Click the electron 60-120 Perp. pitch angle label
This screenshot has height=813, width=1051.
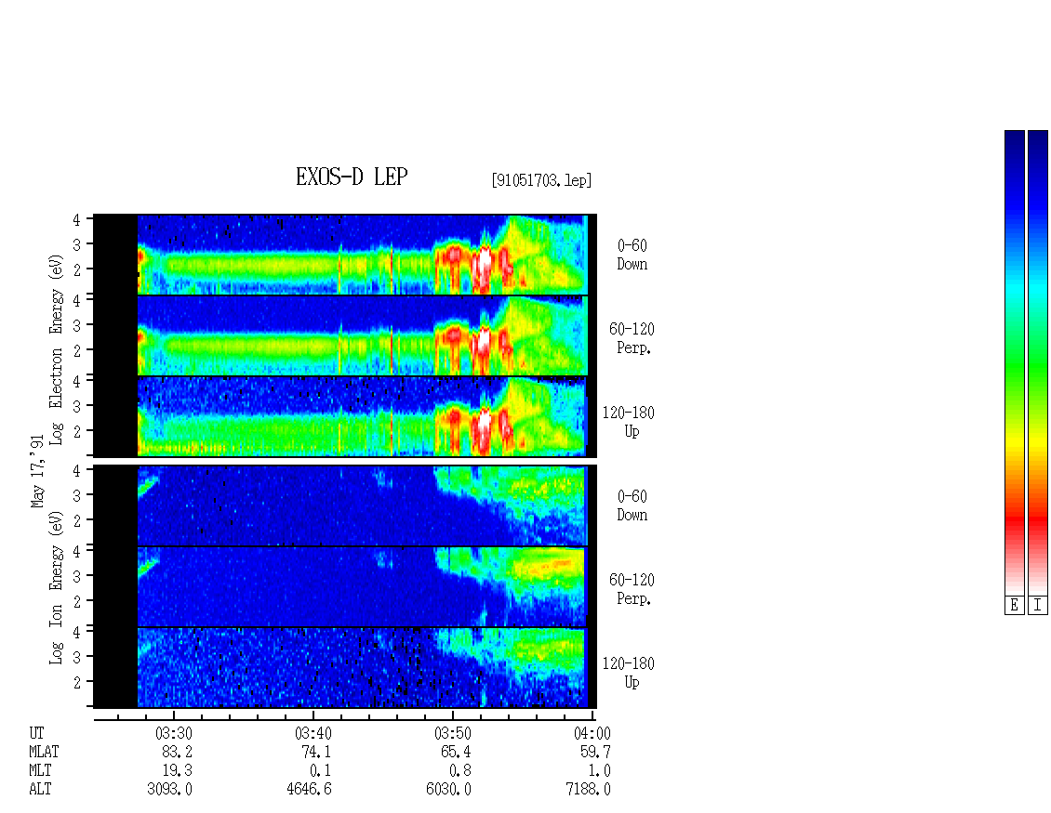click(x=632, y=338)
